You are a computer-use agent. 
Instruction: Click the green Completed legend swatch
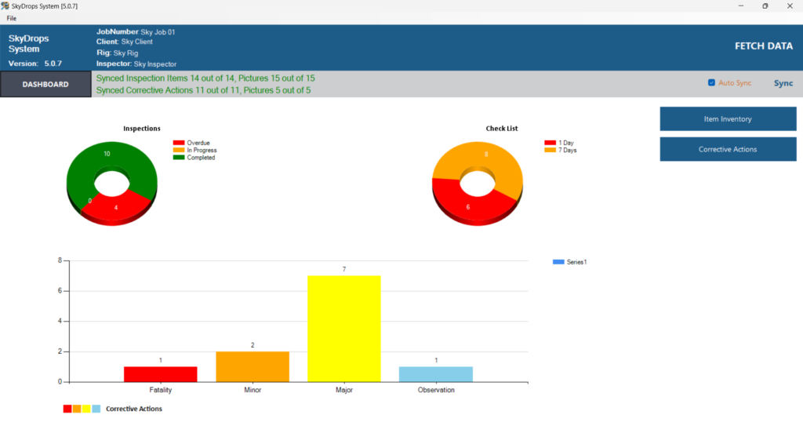tap(179, 157)
